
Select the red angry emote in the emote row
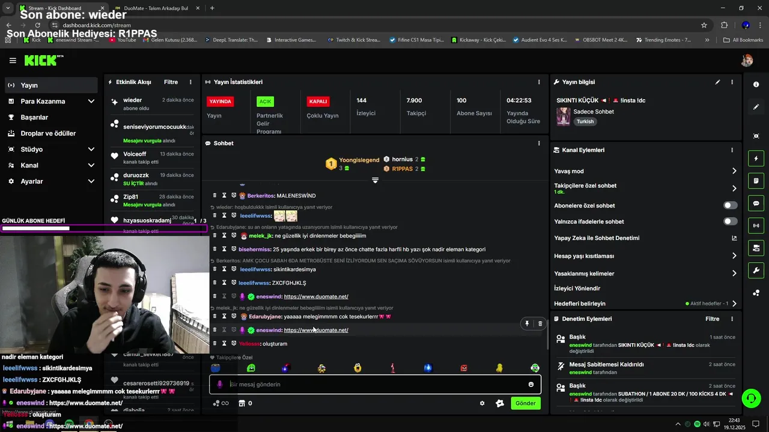(464, 368)
